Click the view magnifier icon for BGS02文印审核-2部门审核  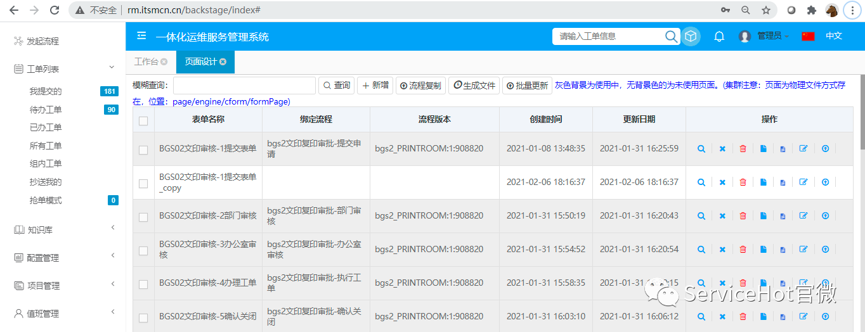701,216
